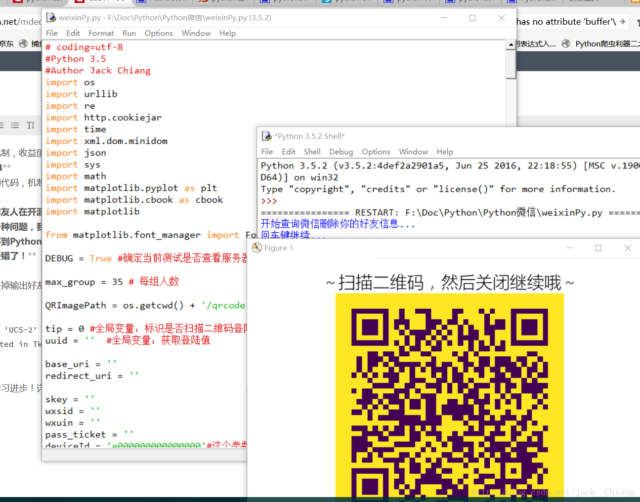The height and width of the screenshot is (502, 640).
Task: Click the 'Python 3.5.2' version banner line
Action: (450, 166)
